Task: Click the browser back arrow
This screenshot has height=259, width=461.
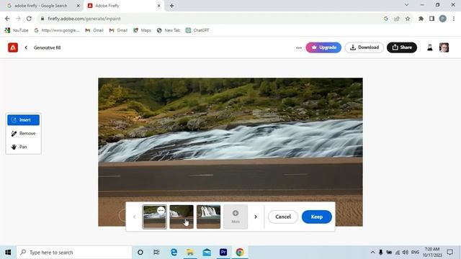Action: coord(7,19)
